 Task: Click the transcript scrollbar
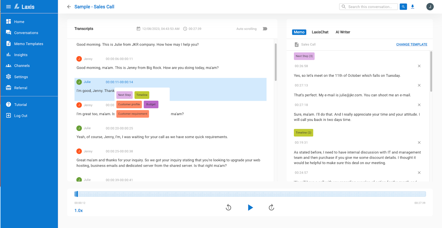tap(275, 62)
